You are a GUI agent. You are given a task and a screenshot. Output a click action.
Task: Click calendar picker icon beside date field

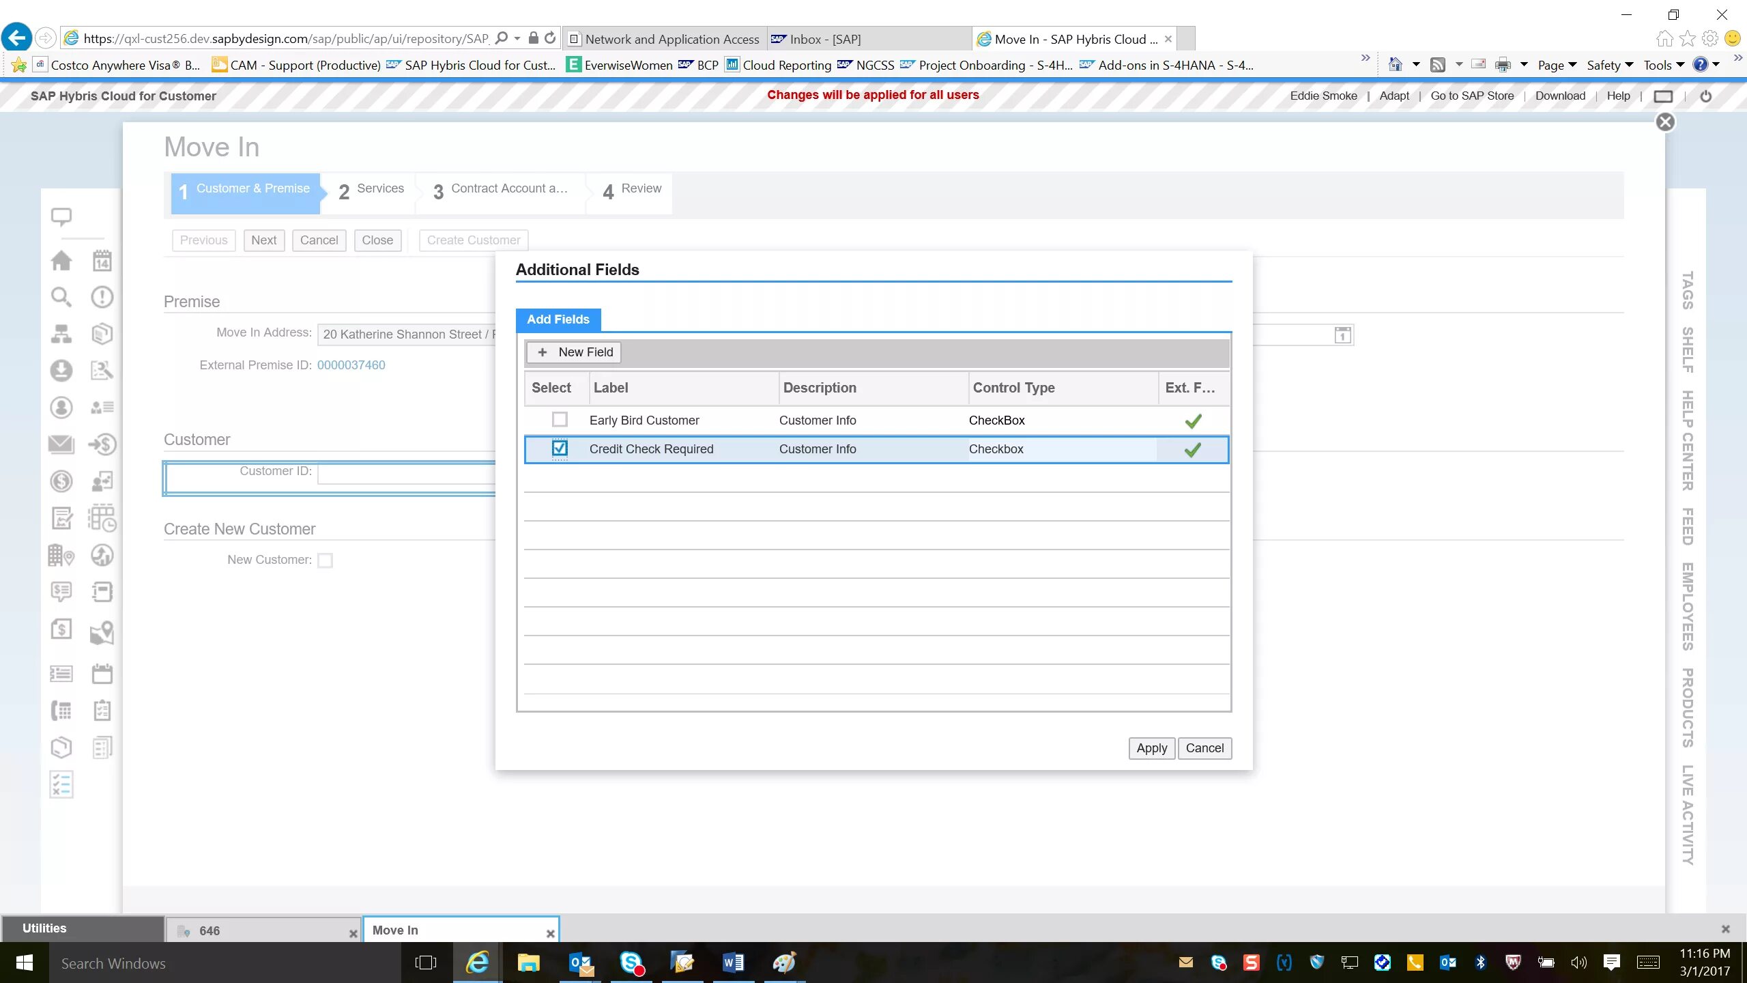tap(1342, 335)
